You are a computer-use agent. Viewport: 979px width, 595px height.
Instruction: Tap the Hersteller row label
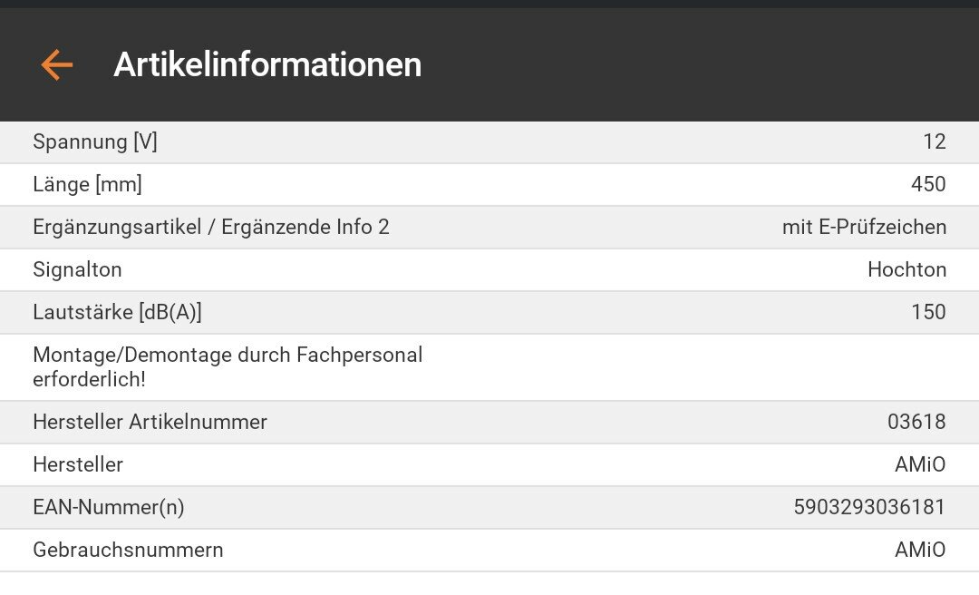(x=78, y=464)
